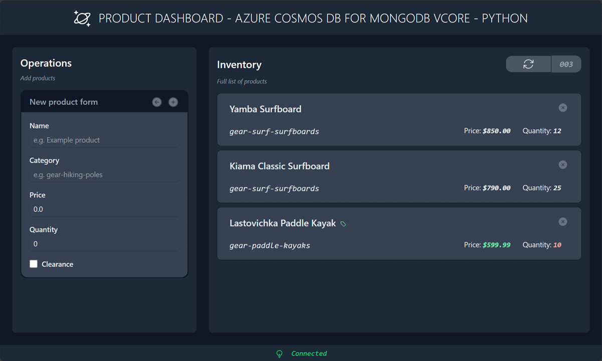Screen dimensions: 602x361
Task: Click the Cosmos DB planet logo icon
Action: (x=82, y=18)
